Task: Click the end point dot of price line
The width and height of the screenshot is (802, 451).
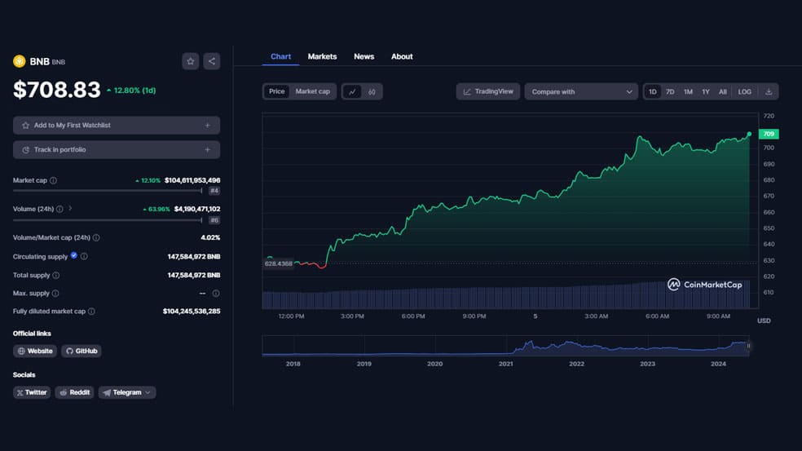Action: [749, 134]
